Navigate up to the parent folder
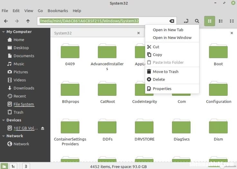Viewport: 237px width, 169px height. [28, 21]
